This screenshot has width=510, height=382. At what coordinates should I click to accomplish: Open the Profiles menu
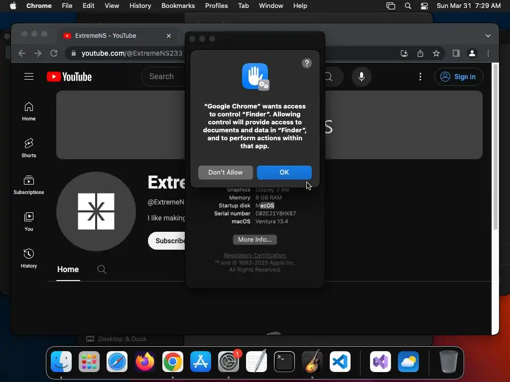point(216,6)
